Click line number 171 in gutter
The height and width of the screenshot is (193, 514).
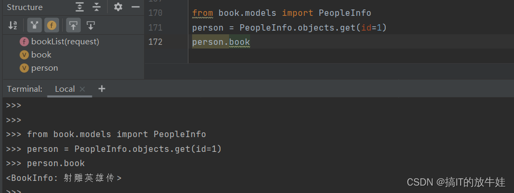click(155, 27)
